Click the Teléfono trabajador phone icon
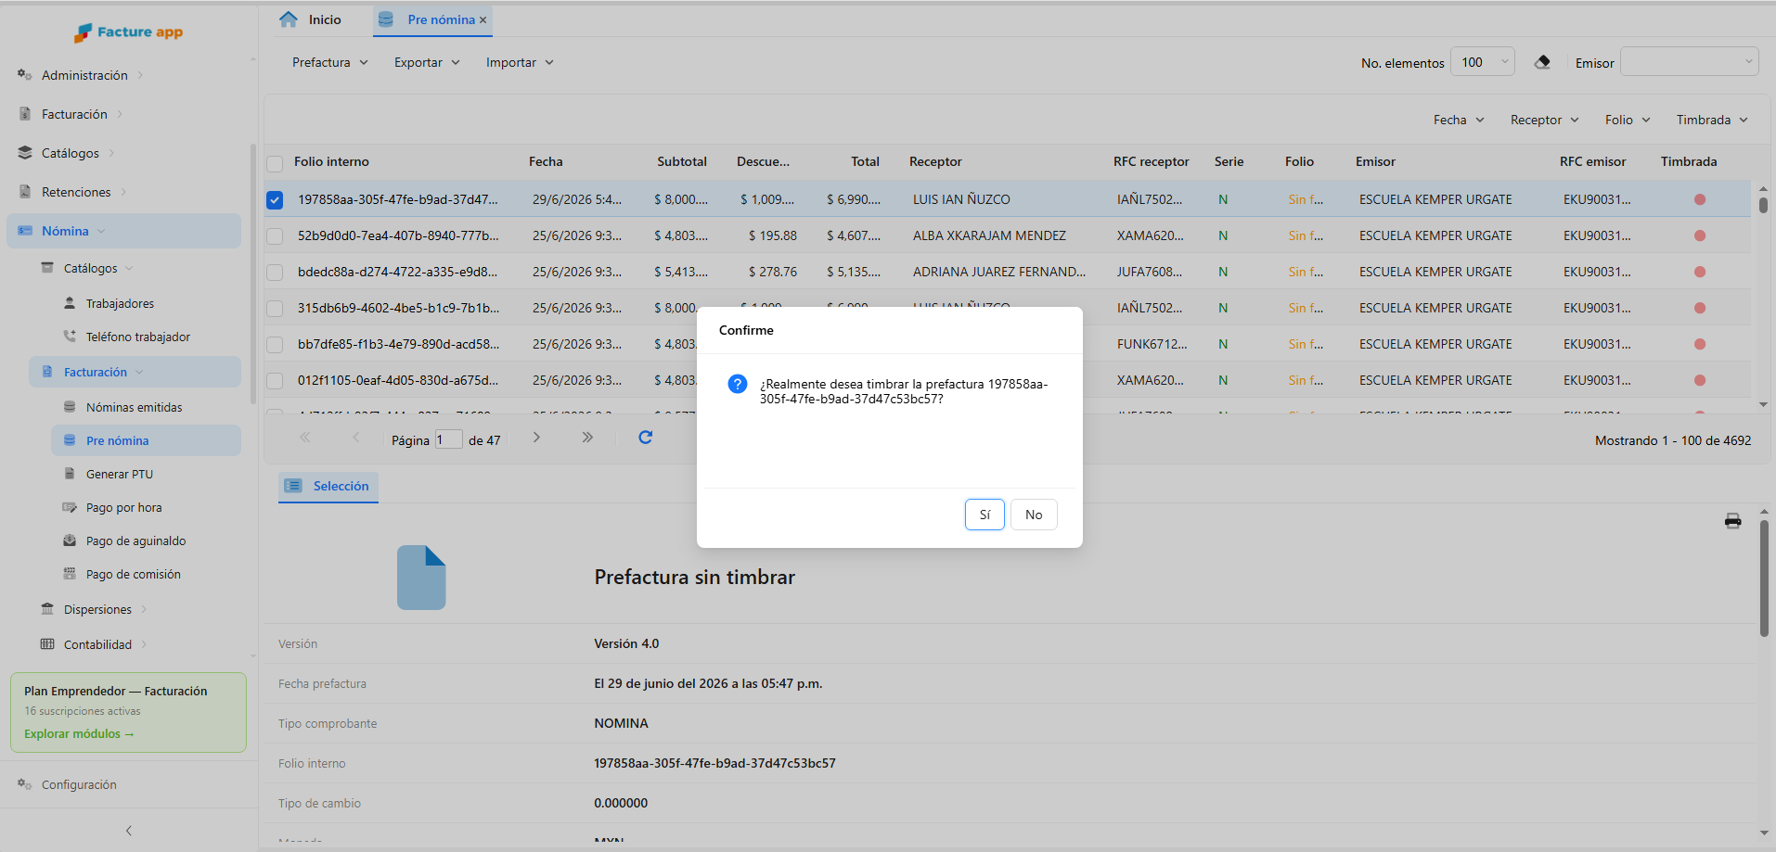 [x=70, y=337]
